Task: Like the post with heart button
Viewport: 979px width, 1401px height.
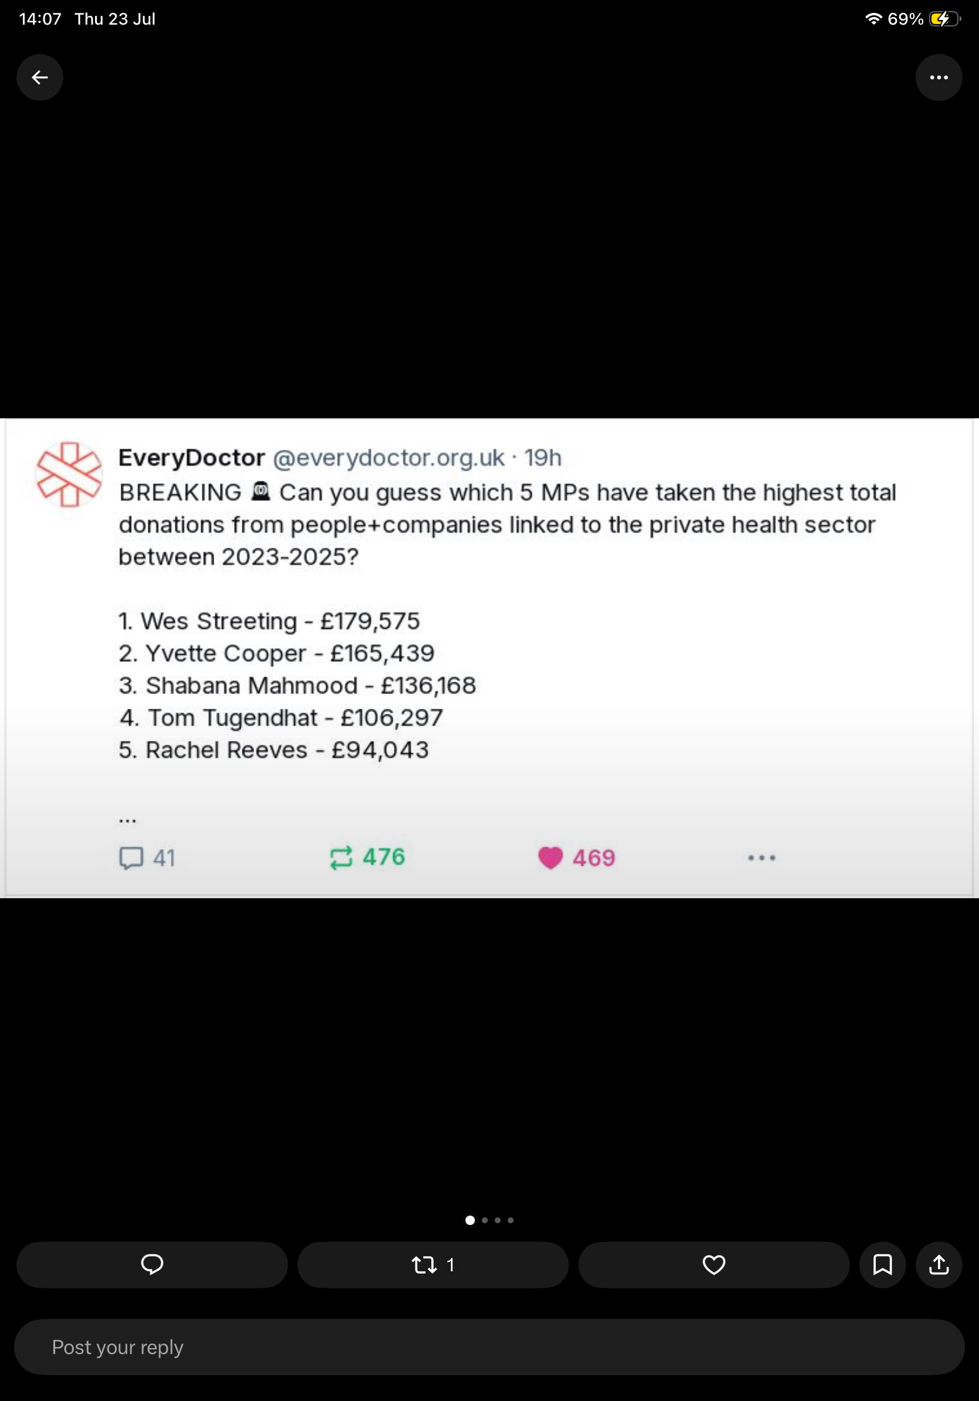Action: click(x=714, y=1264)
